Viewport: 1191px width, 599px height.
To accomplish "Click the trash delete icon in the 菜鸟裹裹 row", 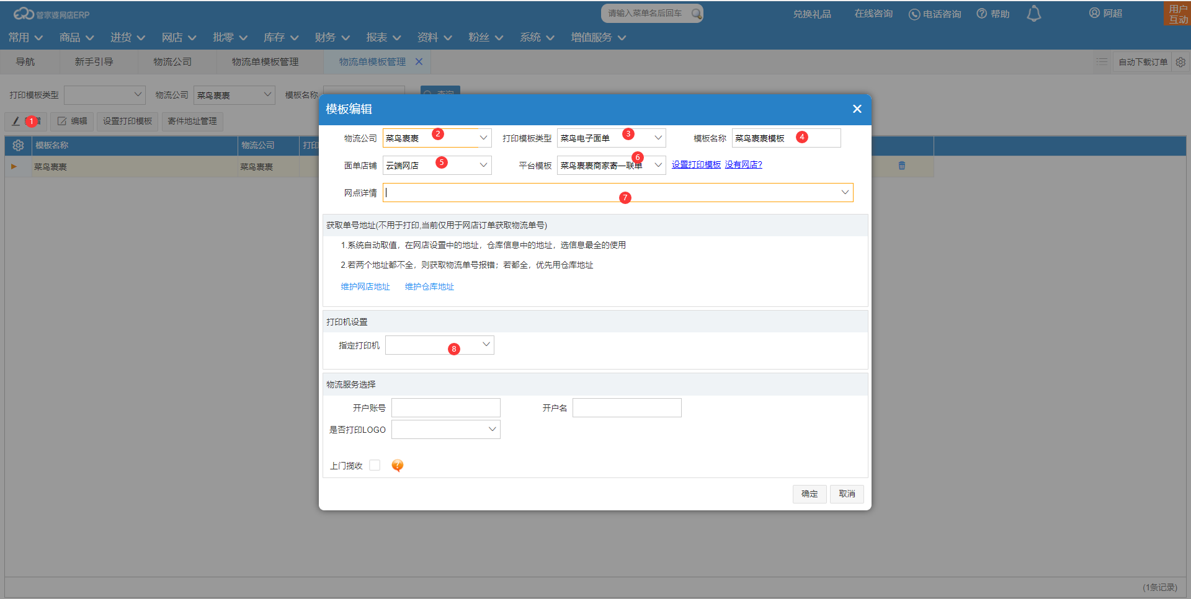I will [x=902, y=166].
